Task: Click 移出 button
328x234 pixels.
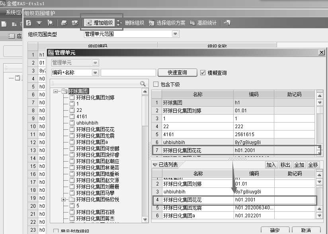Action: point(285,165)
